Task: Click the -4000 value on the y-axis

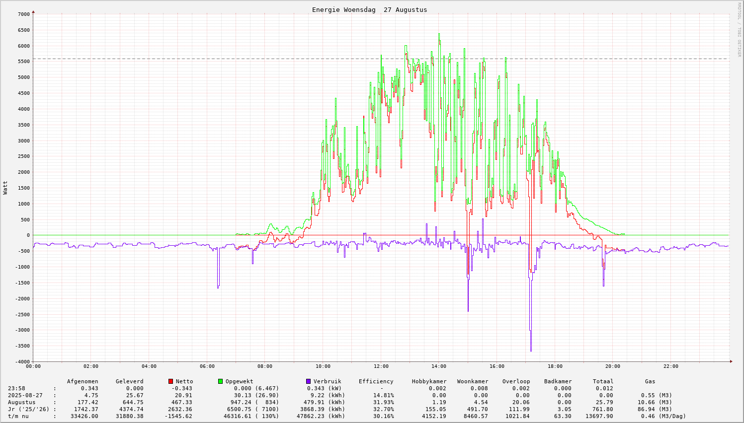Action: 22,361
